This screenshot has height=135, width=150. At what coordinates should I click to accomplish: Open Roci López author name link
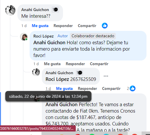pos(44,36)
